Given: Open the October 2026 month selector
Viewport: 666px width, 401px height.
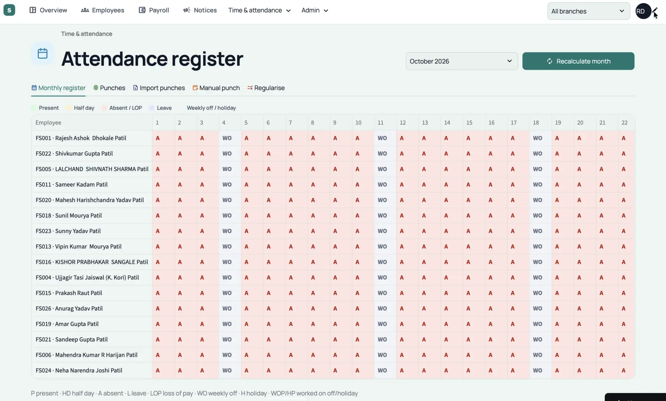Looking at the screenshot, I should pos(461,61).
